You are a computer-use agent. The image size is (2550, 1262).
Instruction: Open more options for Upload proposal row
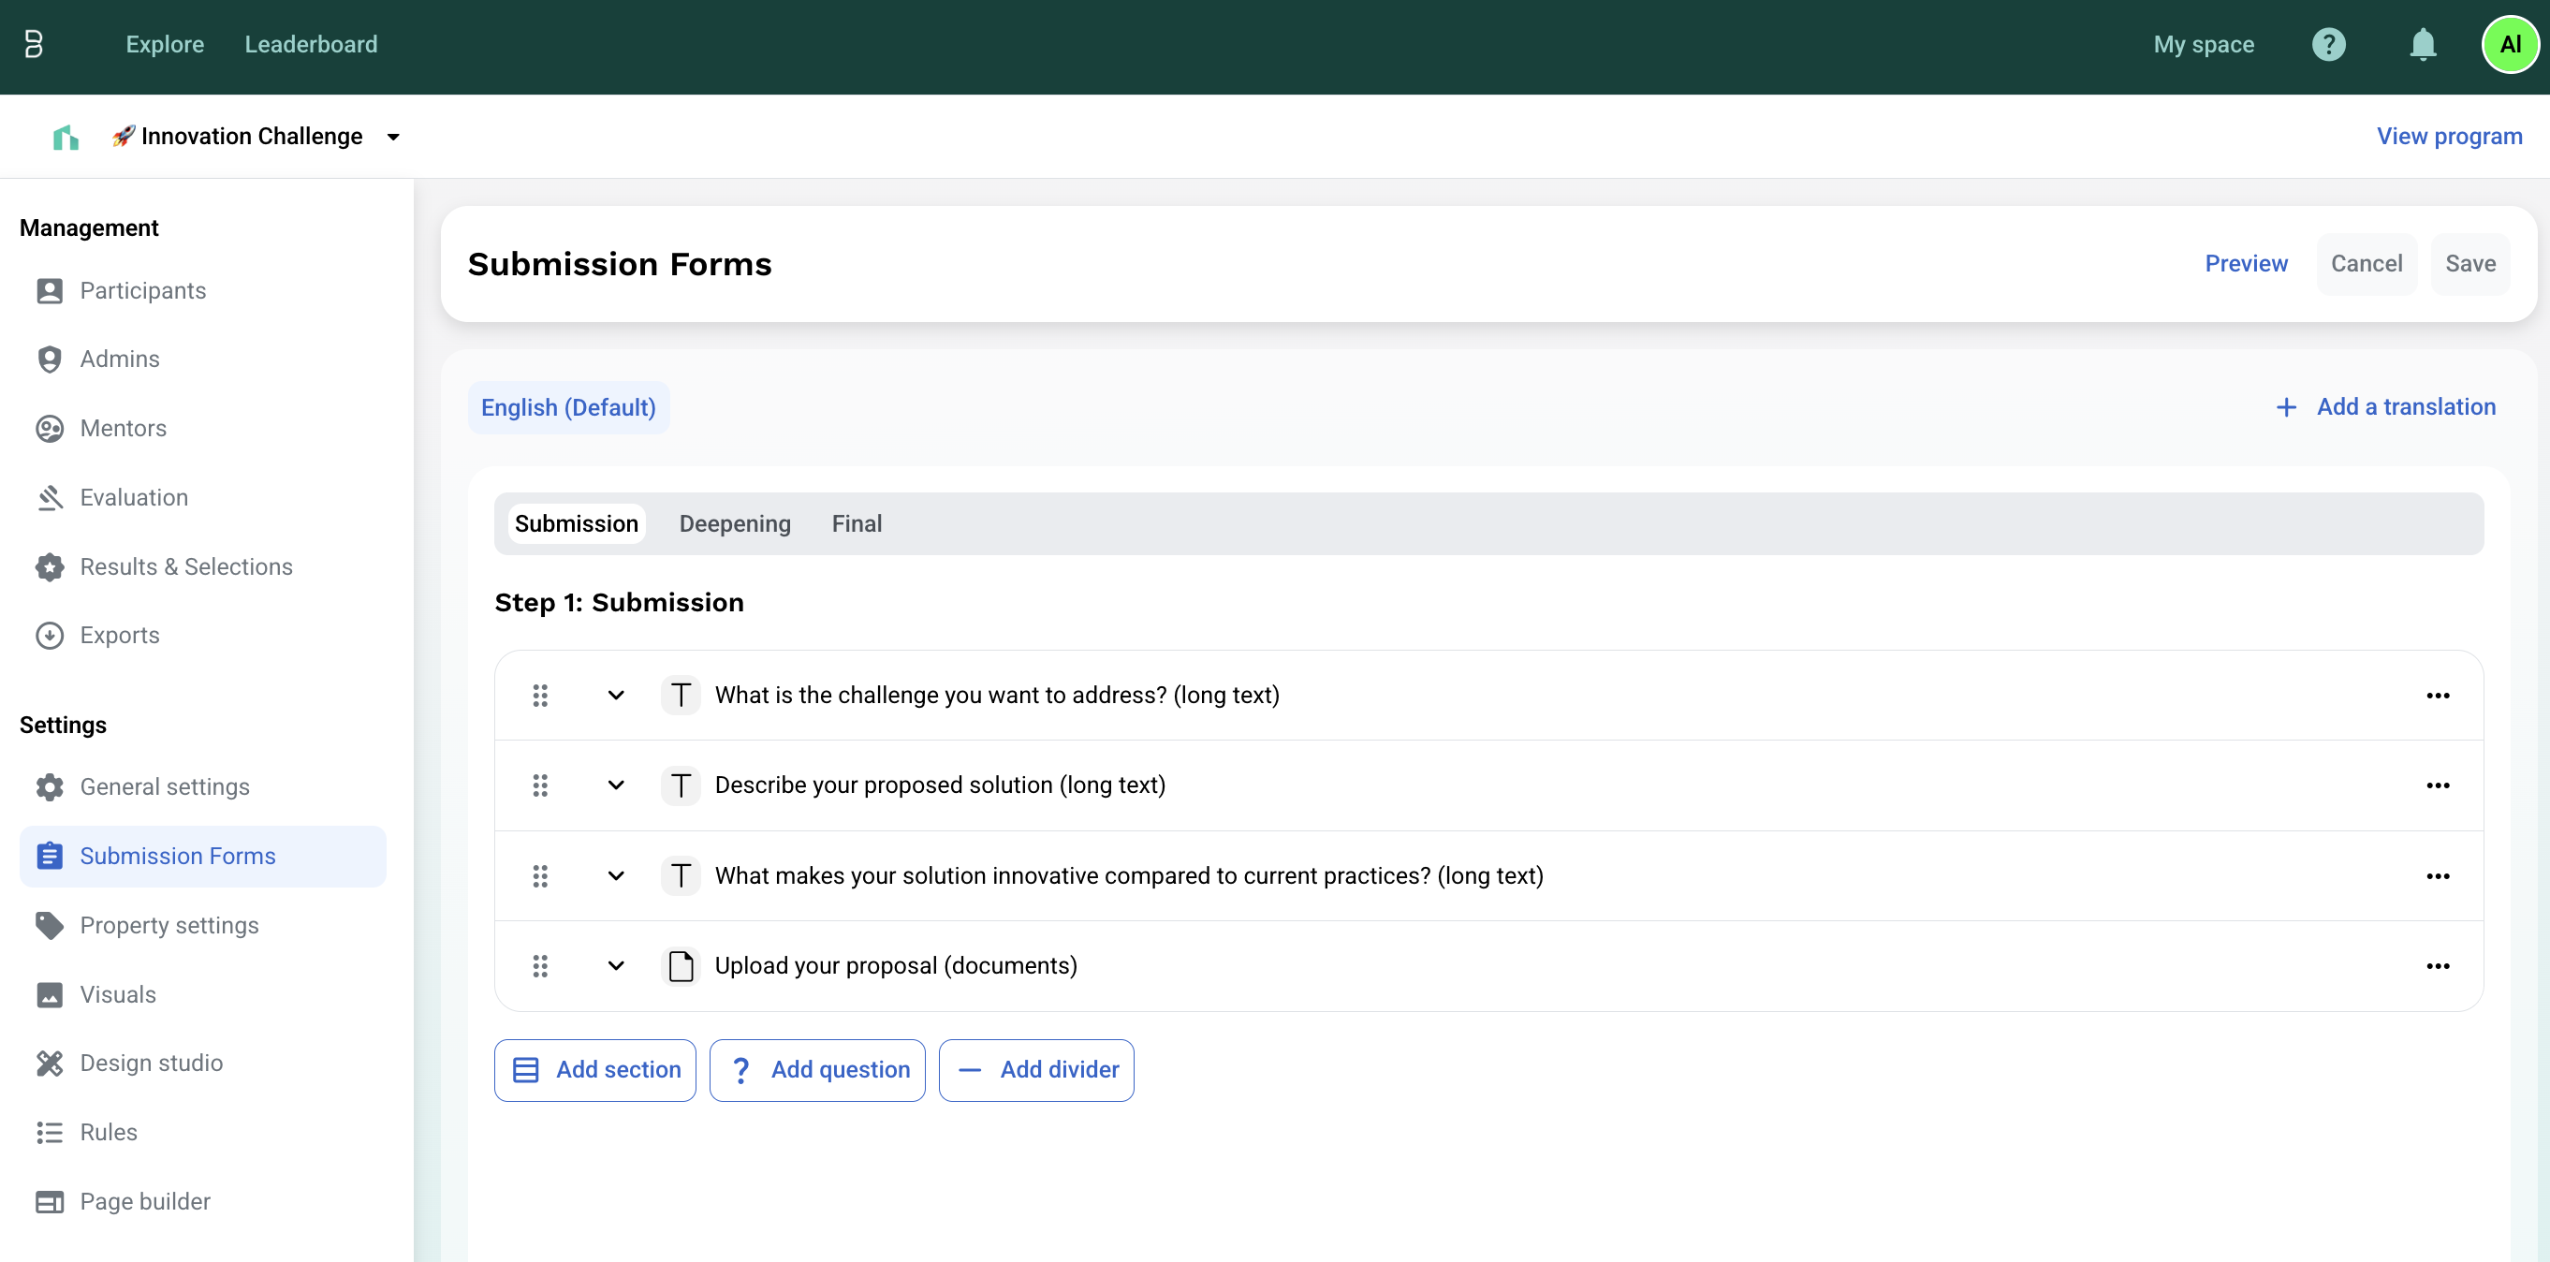click(2437, 966)
